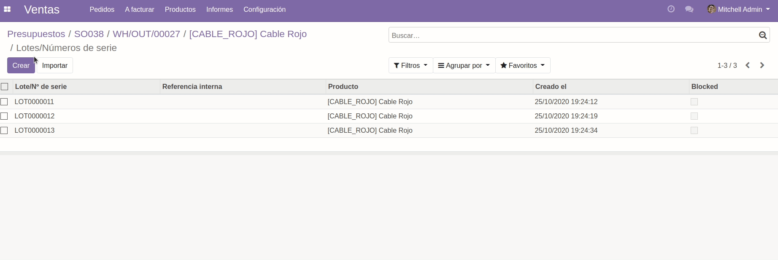Open the activities clock icon
Screen dimensions: 778x260
pyautogui.click(x=671, y=9)
